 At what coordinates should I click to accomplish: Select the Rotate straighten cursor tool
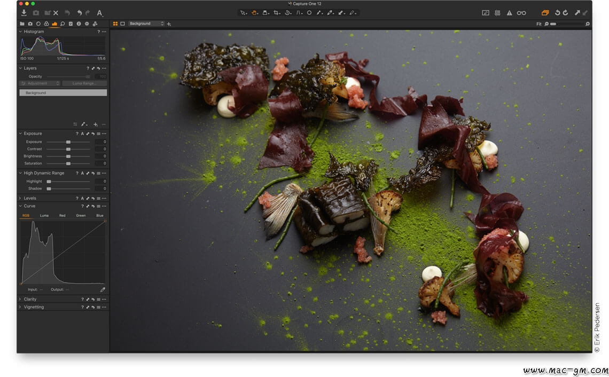pos(287,13)
